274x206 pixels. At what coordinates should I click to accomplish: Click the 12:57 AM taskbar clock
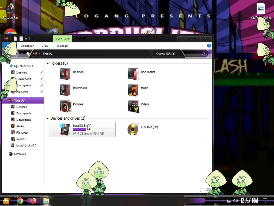pos(249,201)
